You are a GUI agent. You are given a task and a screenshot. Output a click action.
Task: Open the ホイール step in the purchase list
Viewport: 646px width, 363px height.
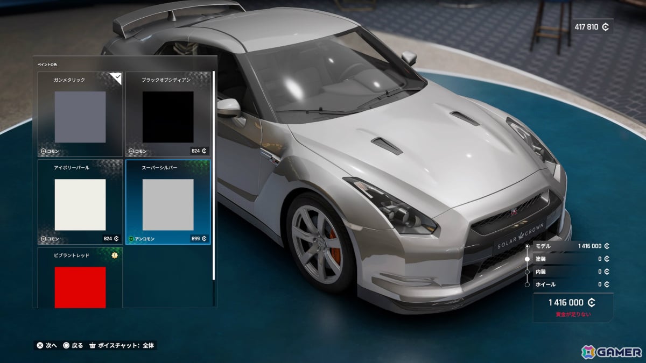(571, 284)
